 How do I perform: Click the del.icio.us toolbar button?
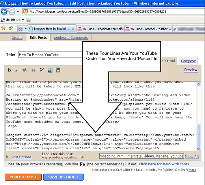11,20
